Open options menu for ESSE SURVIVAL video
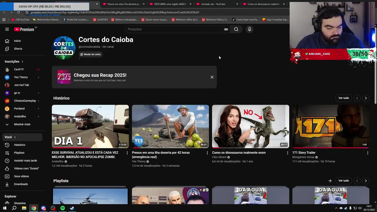Viewport: 377px width, 212px height. [127, 153]
